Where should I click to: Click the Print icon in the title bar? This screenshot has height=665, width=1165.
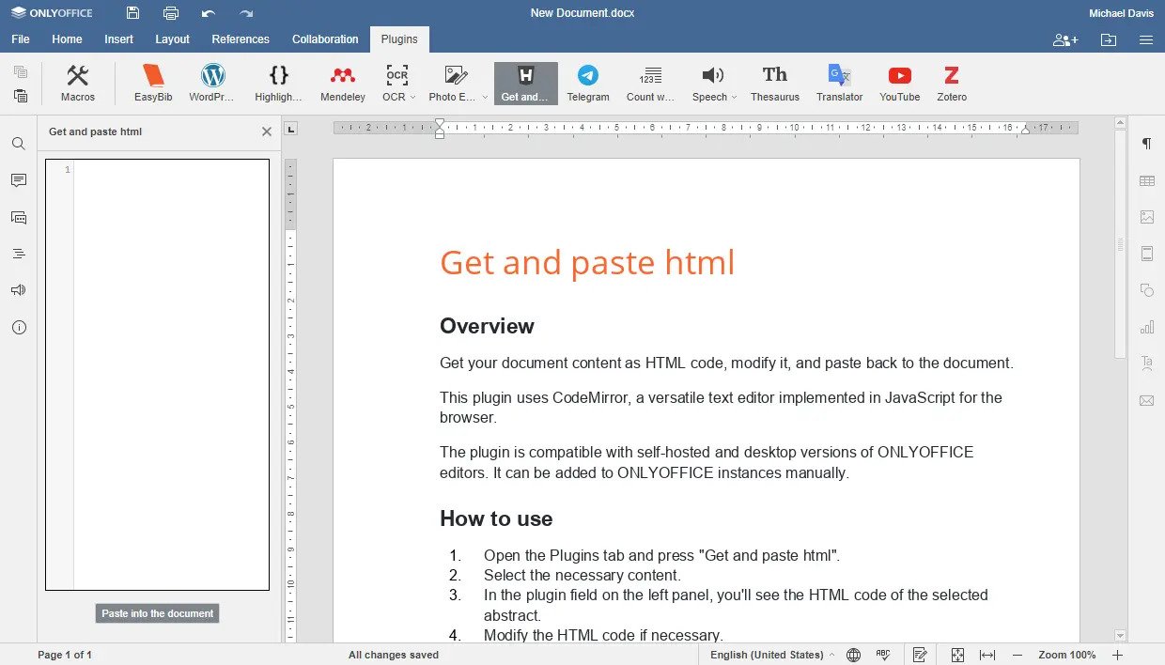tap(170, 13)
